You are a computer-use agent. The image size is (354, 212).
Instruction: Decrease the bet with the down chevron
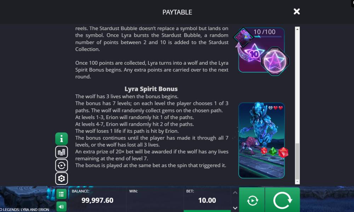[235, 208]
